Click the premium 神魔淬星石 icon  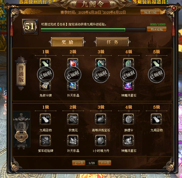(x=128, y=140)
